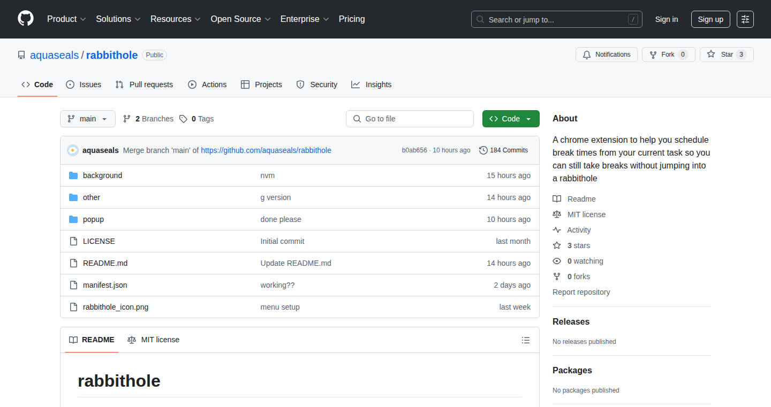This screenshot has width=771, height=407.
Task: Open the appearance settings icon in header
Action: click(745, 19)
